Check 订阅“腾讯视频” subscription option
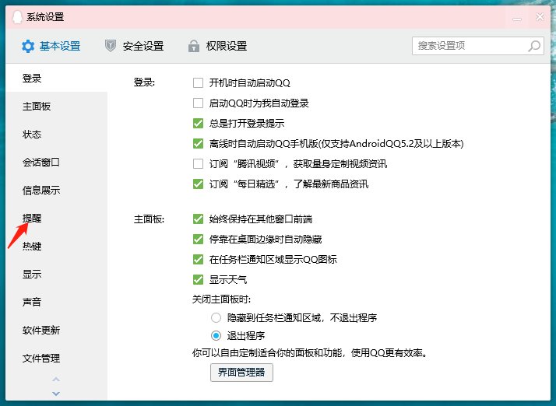This screenshot has height=406, width=556. point(198,163)
